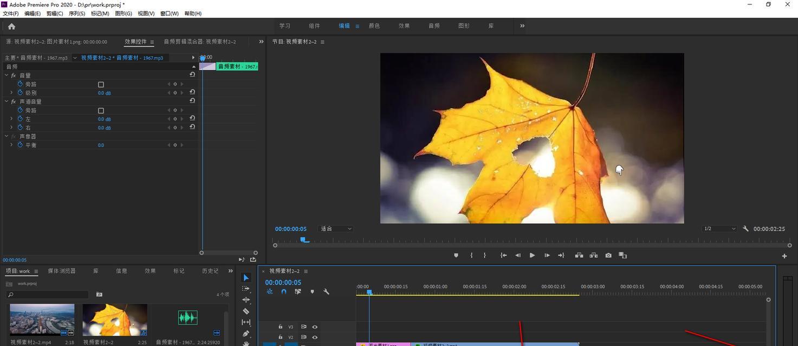Screen dimensions: 798x346
Task: Select the Slip tool
Action: (246, 322)
